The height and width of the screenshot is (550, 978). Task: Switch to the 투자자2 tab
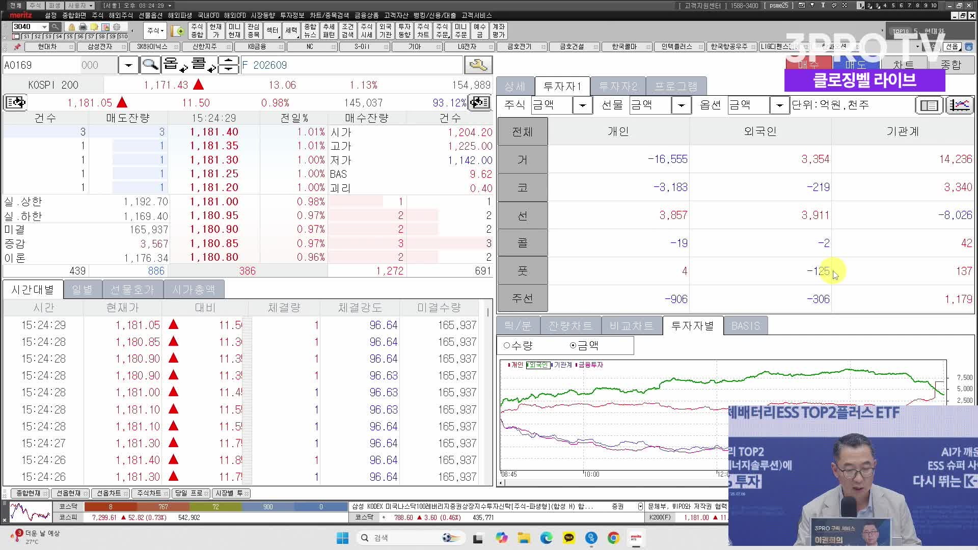point(618,87)
